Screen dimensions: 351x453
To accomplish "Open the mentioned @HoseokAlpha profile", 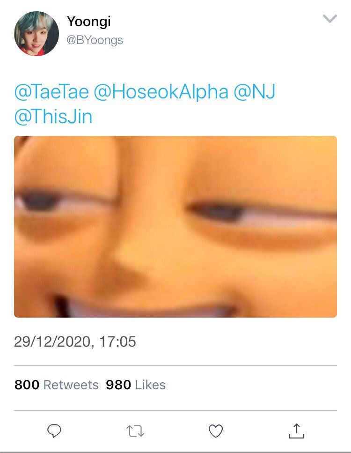I will point(161,91).
